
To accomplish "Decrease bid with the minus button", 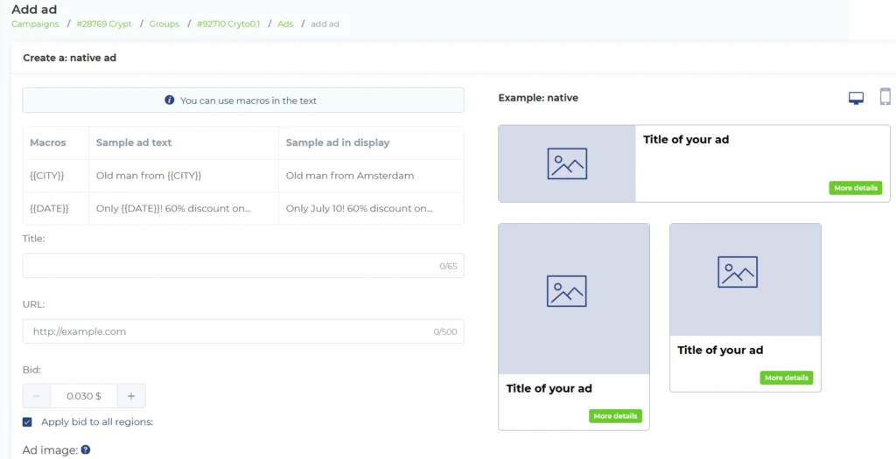I will coord(37,396).
